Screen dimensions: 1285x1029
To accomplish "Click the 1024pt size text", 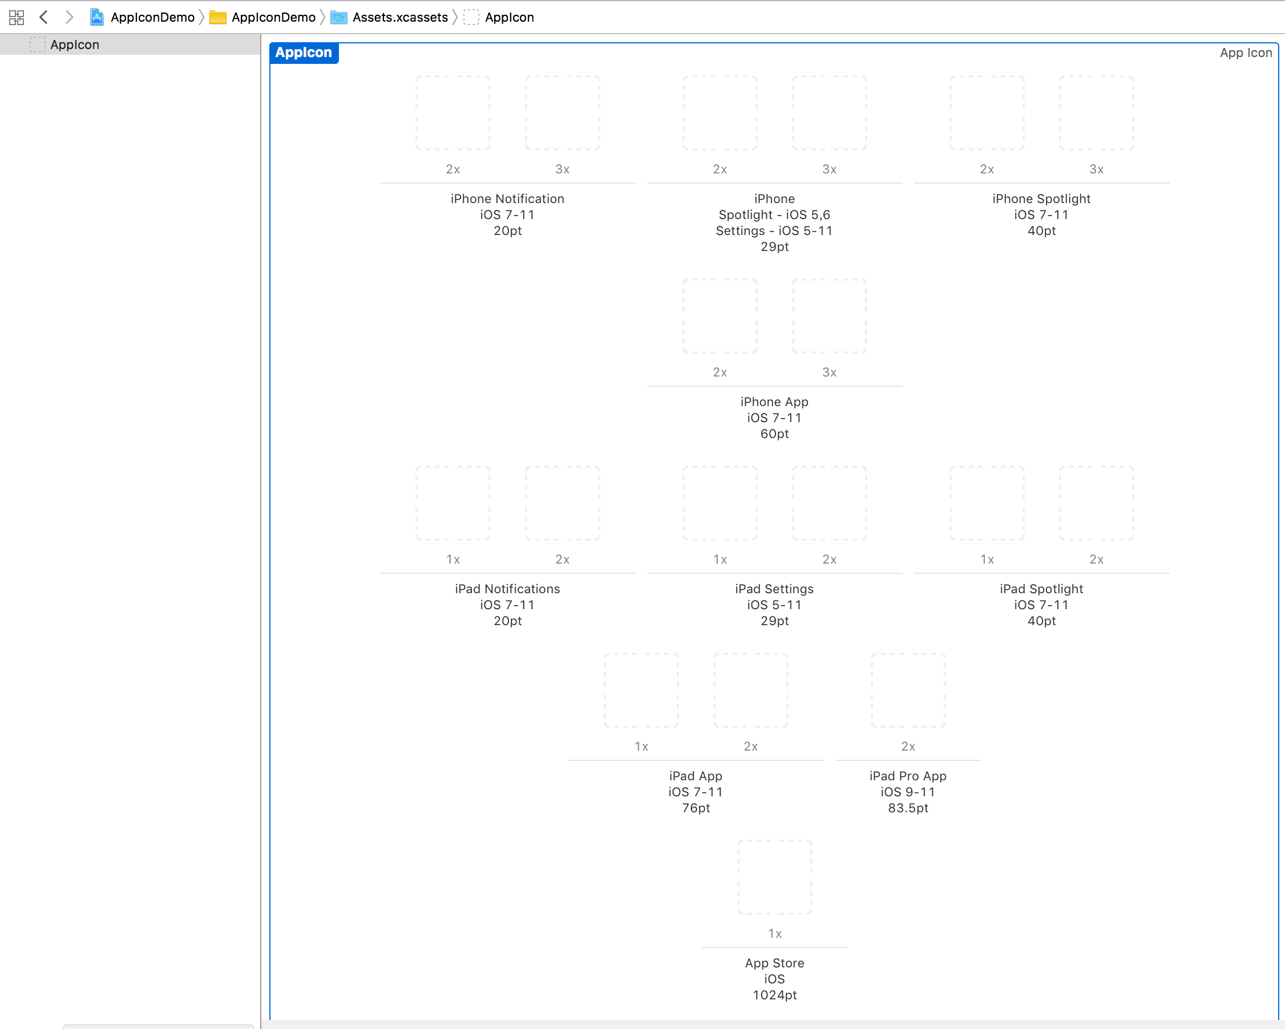I will pos(775,995).
